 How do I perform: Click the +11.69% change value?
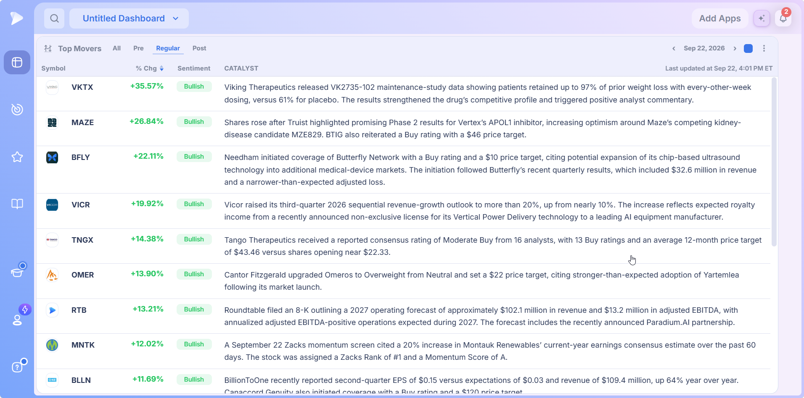(148, 379)
